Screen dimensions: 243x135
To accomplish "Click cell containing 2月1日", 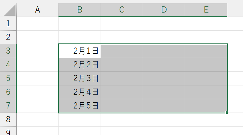I will tap(80, 51).
